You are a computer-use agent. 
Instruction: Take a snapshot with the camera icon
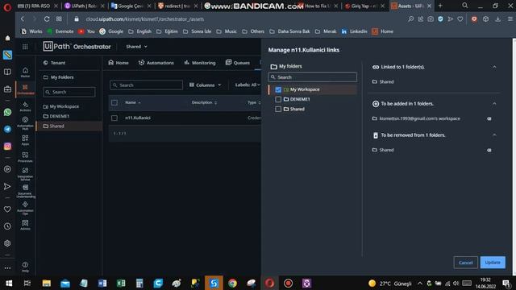coord(431,19)
